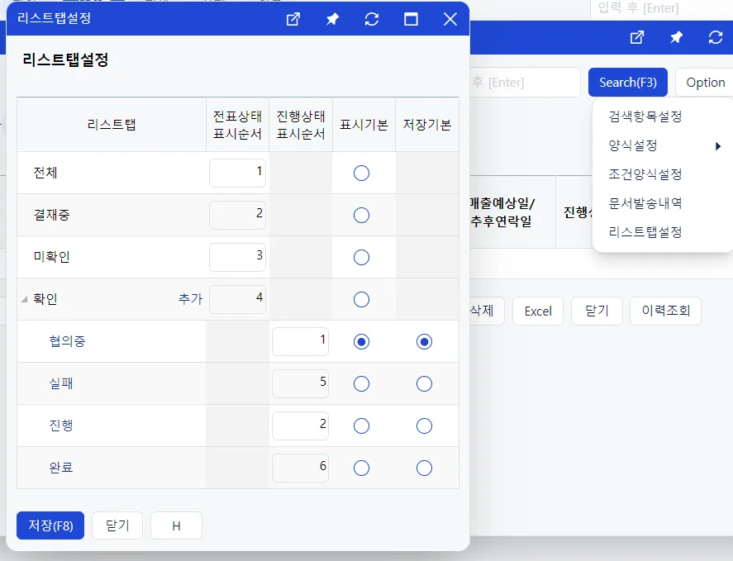Edit the 전표상태 표시순서 field for 결재중
The width and height of the screenshot is (733, 561).
(237, 215)
